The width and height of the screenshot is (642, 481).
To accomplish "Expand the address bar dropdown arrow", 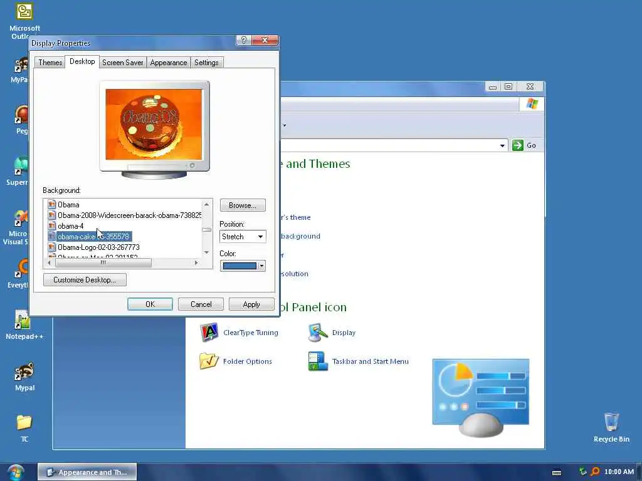I will click(502, 145).
